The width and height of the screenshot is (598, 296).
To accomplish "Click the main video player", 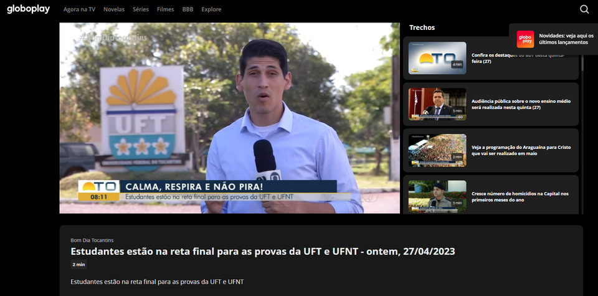I will click(230, 118).
